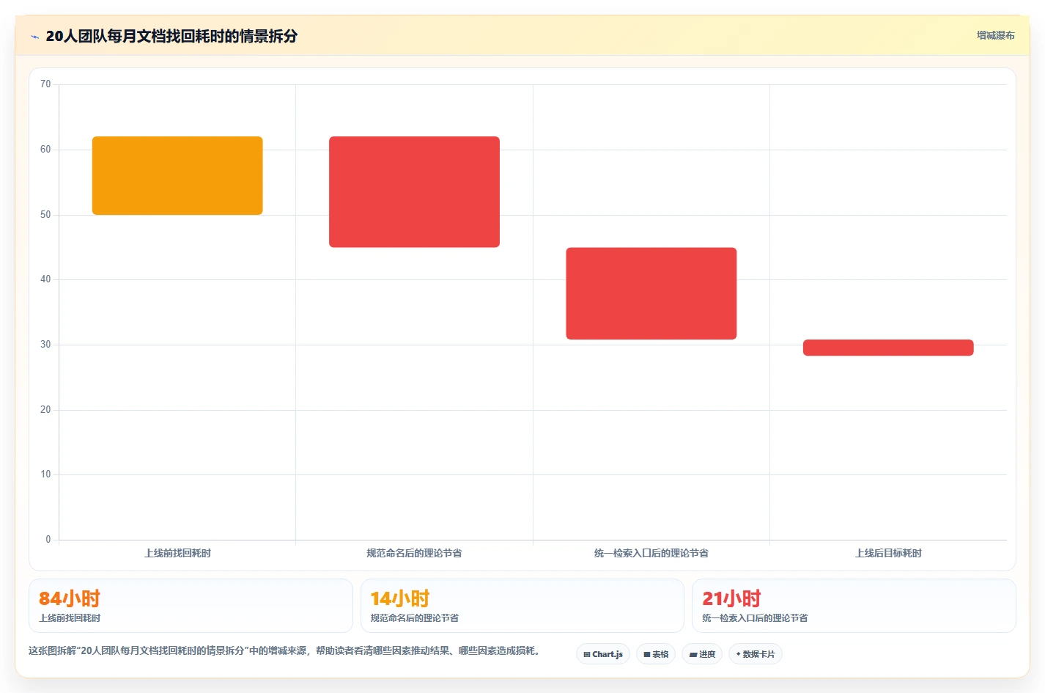Click the x-axis label 规范命名后的理论节省
Viewport: 1045px width, 693px height.
coord(414,553)
